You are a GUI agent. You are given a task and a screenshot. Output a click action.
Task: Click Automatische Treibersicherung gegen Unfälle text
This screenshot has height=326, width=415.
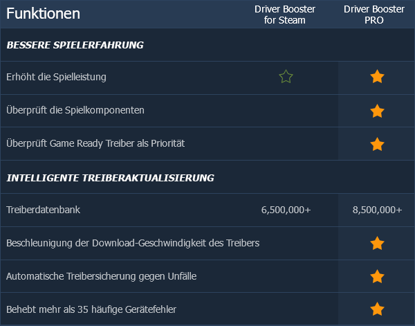point(101,277)
